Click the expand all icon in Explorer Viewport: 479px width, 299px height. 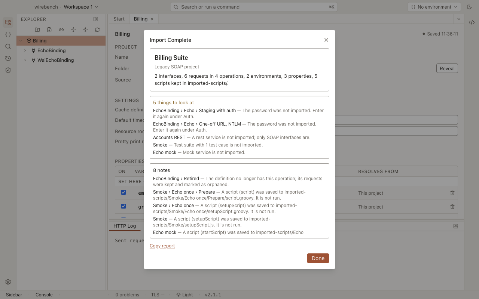(x=73, y=30)
